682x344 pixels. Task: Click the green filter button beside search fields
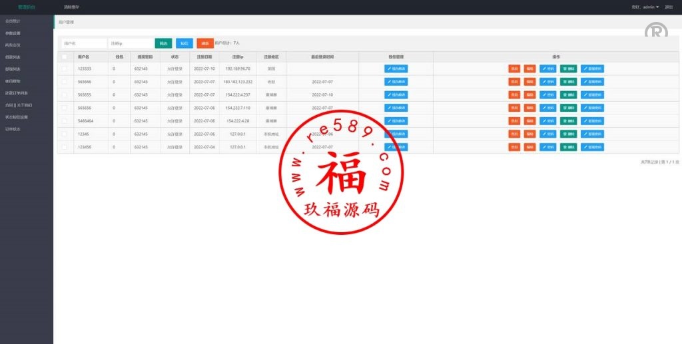163,43
